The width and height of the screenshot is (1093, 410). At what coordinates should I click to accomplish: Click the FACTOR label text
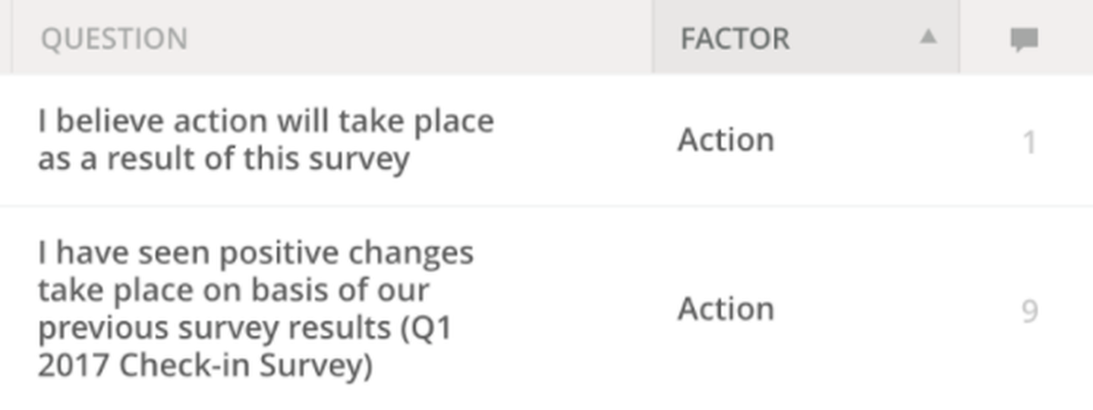[x=735, y=39]
